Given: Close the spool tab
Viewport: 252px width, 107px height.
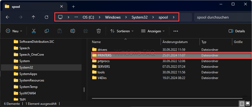Looking at the screenshot, I should (61, 6).
